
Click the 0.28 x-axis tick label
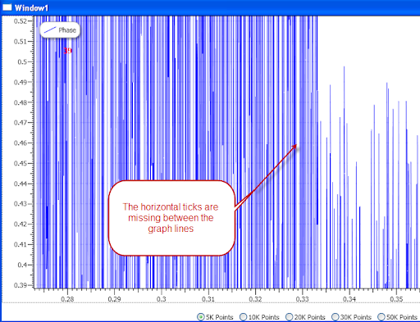pos(67,299)
